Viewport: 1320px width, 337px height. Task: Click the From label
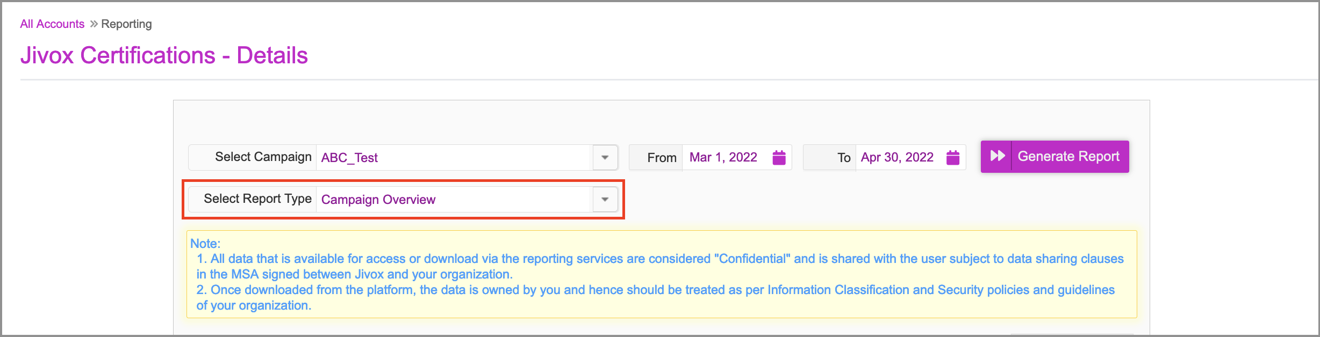662,158
